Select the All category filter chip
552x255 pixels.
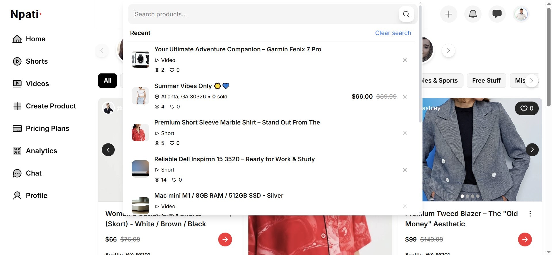[107, 81]
